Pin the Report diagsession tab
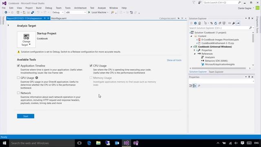The width and height of the screenshot is (261, 147). [45, 18]
